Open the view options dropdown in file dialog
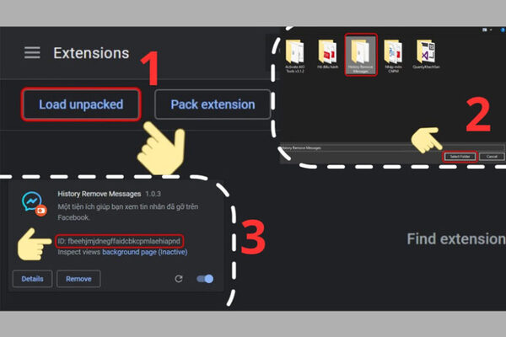 487,30
